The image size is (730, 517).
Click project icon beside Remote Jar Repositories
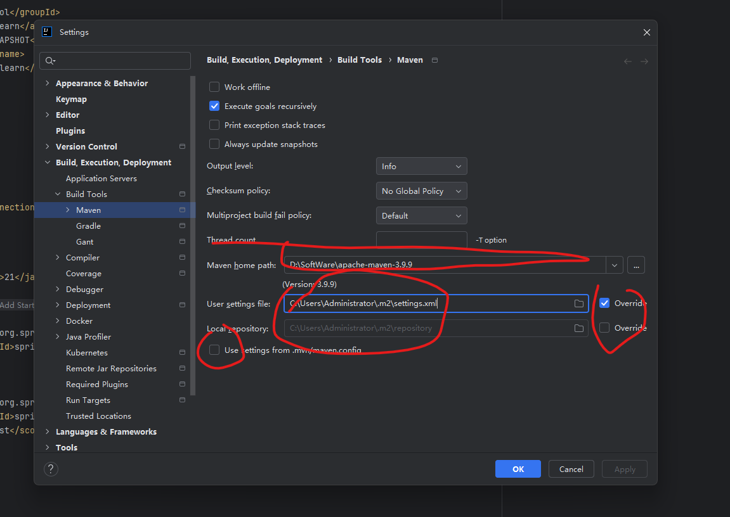pyautogui.click(x=182, y=368)
